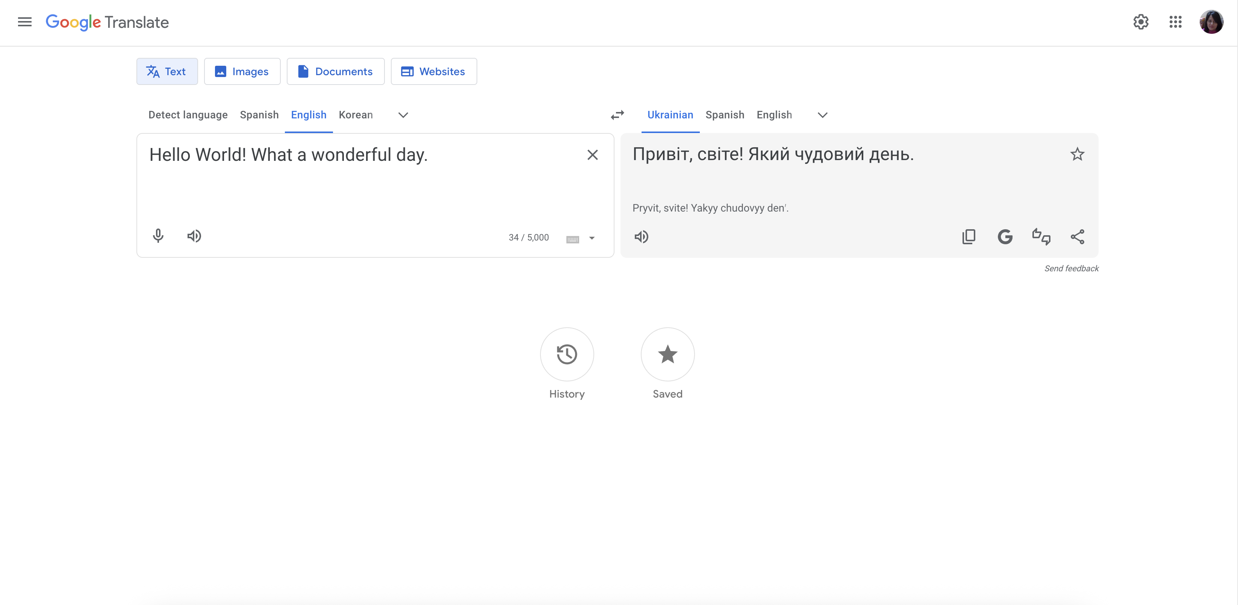The height and width of the screenshot is (605, 1238).
Task: Search Google for the translation
Action: 1005,236
